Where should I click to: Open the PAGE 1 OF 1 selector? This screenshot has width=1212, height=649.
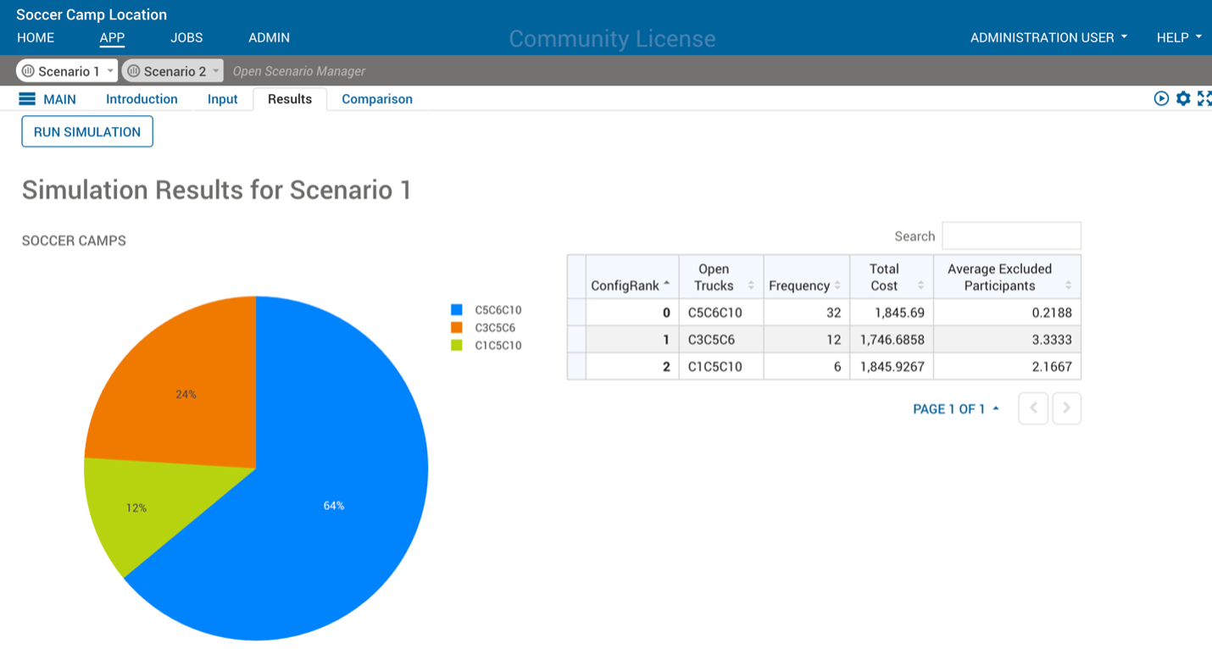[x=956, y=409]
